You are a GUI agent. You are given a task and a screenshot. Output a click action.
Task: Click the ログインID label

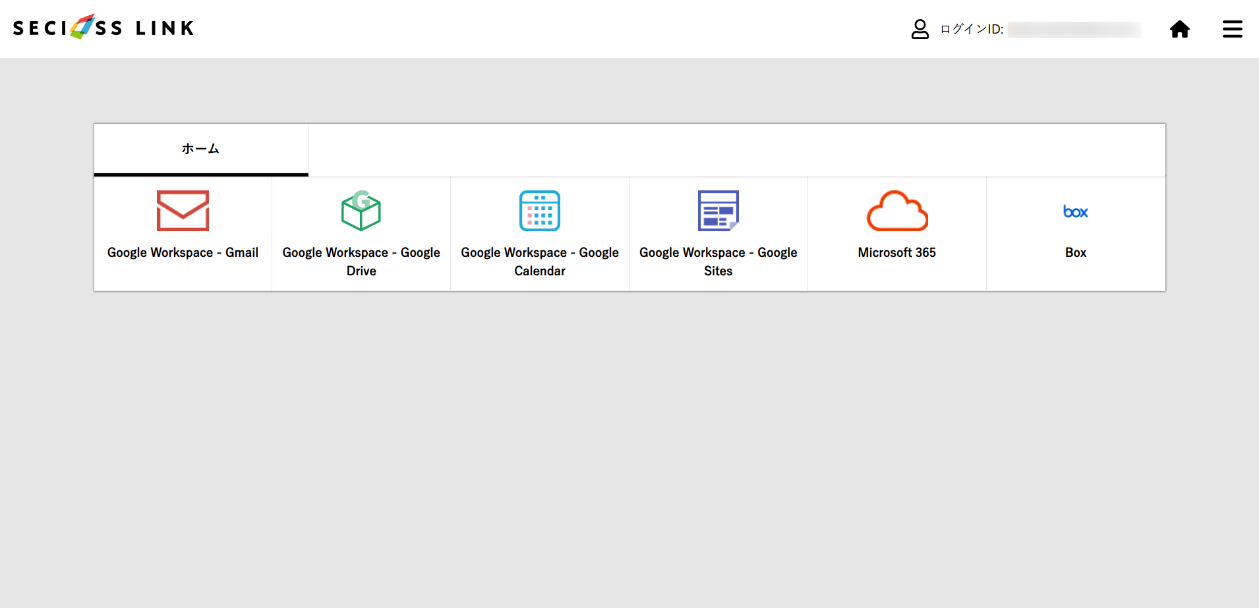pyautogui.click(x=972, y=29)
